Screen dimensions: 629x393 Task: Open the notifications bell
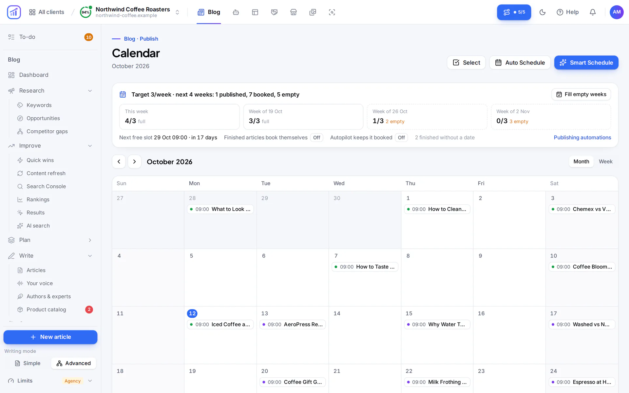593,12
